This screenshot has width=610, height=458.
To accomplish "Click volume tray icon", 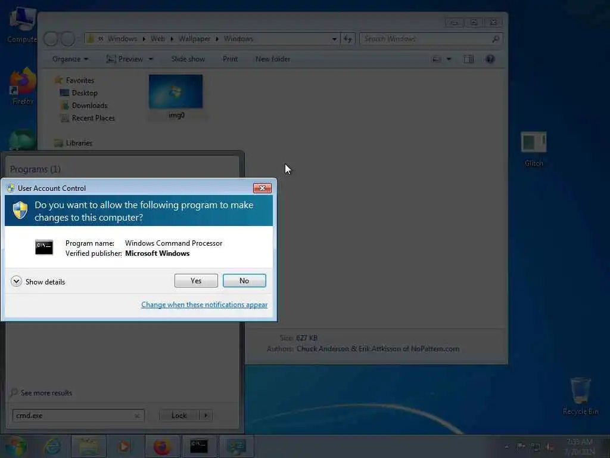I will (x=550, y=447).
